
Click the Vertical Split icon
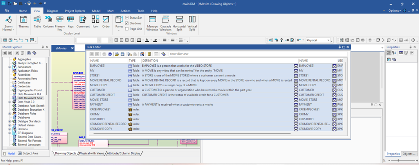tap(192, 23)
